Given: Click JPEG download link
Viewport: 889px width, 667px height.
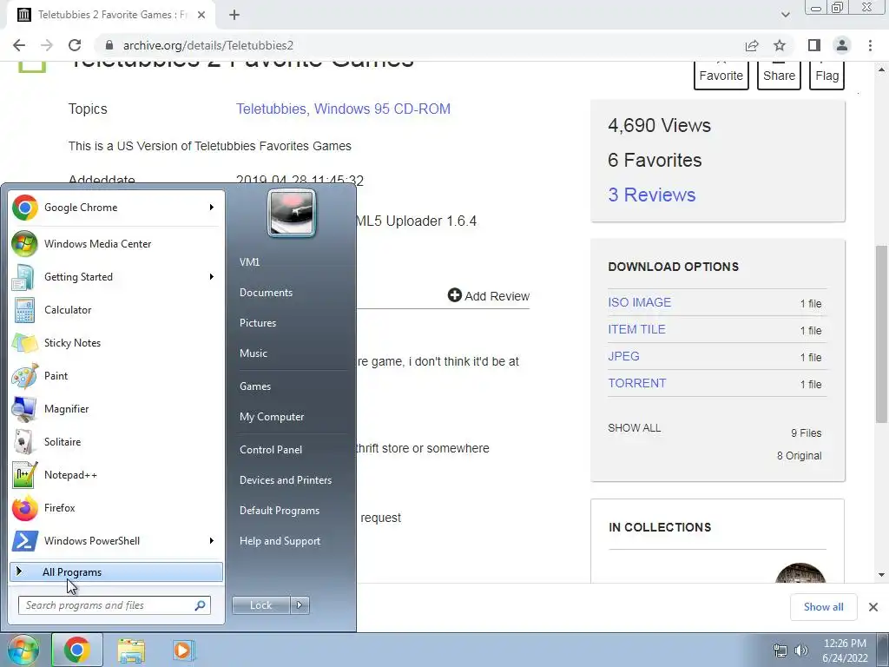Looking at the screenshot, I should 623,356.
